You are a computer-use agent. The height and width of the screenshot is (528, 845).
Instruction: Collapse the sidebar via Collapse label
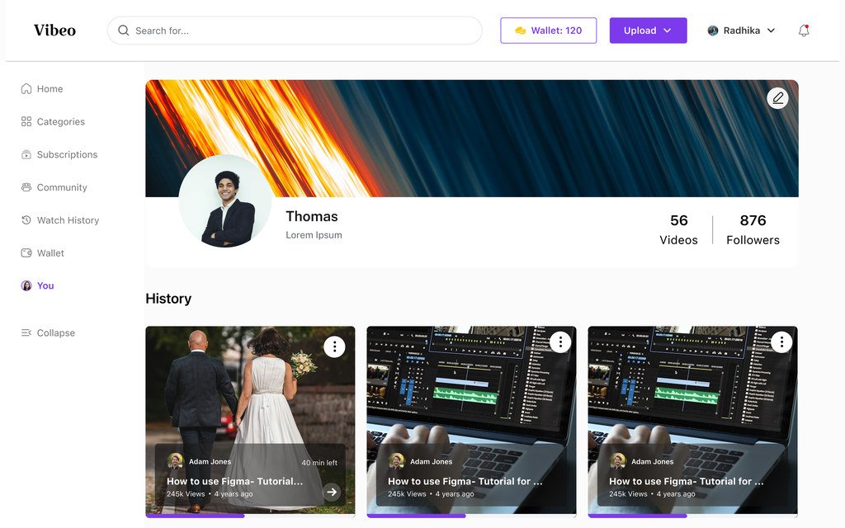[56, 332]
